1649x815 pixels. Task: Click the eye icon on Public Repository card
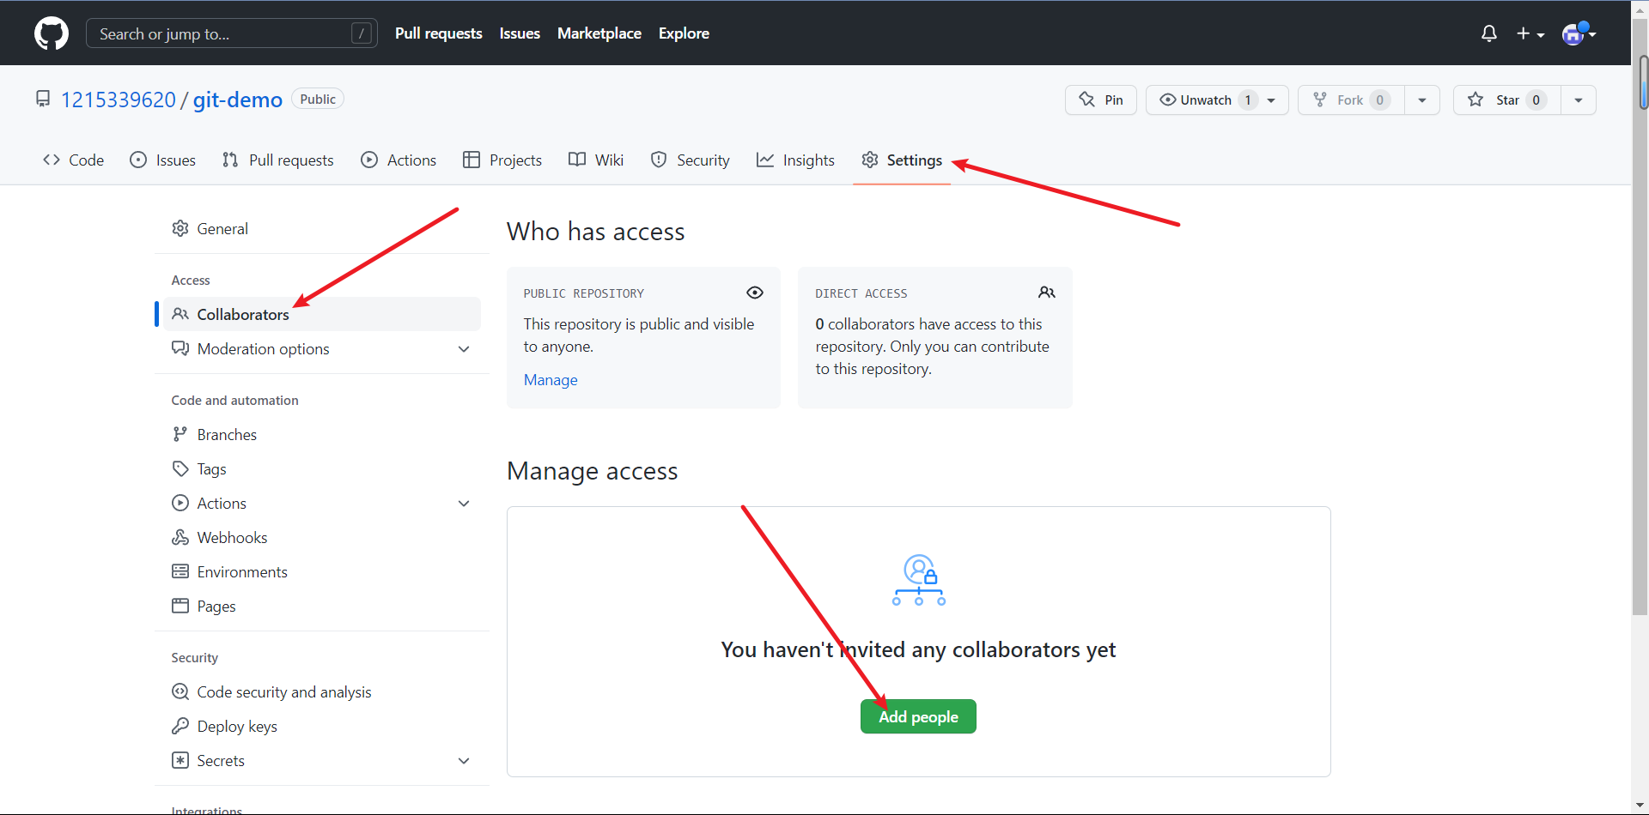pos(755,293)
